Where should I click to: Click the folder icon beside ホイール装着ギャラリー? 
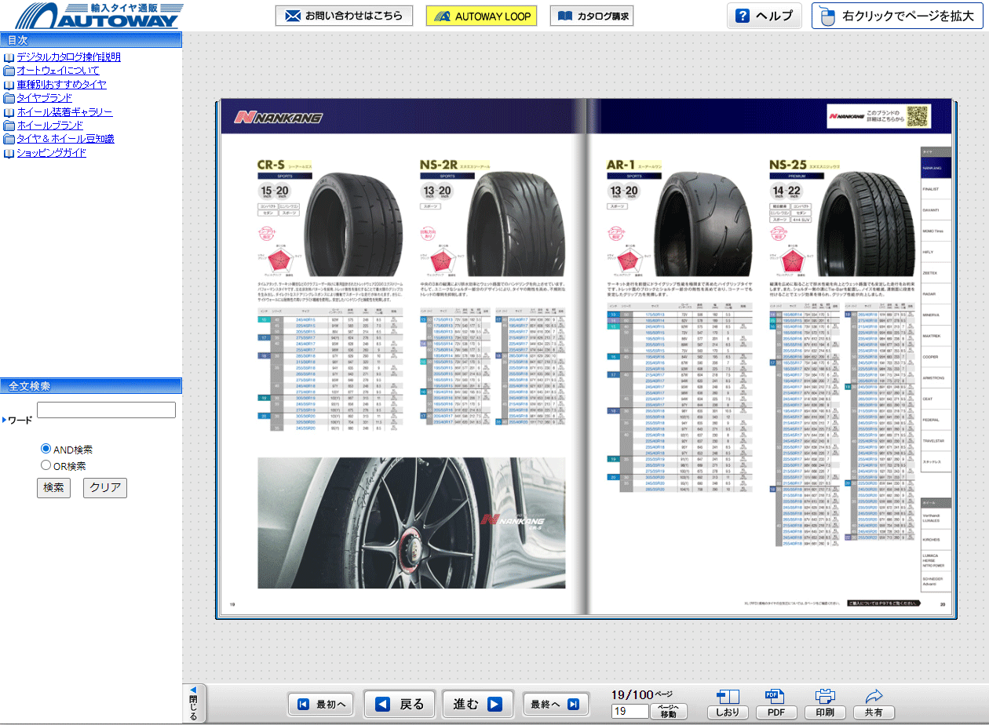[x=9, y=112]
